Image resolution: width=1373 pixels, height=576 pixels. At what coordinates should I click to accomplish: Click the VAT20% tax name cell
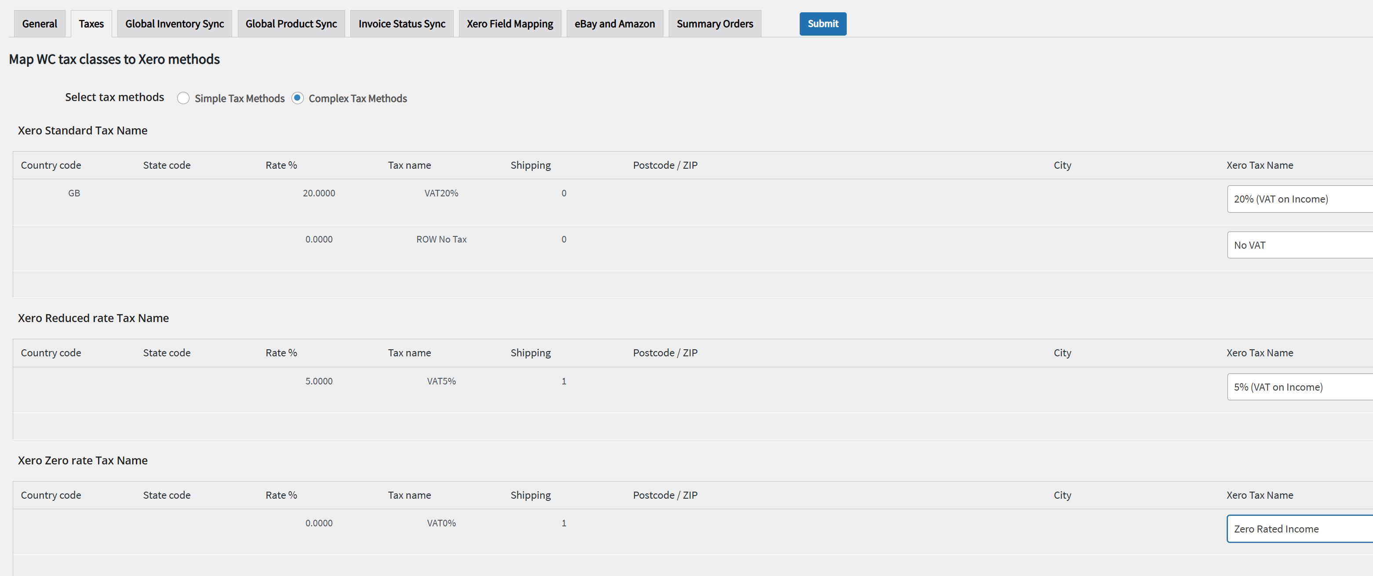pyautogui.click(x=441, y=193)
